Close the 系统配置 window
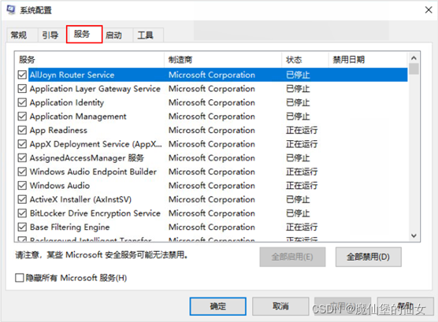Screen dimensions: 438x322 (429, 10)
